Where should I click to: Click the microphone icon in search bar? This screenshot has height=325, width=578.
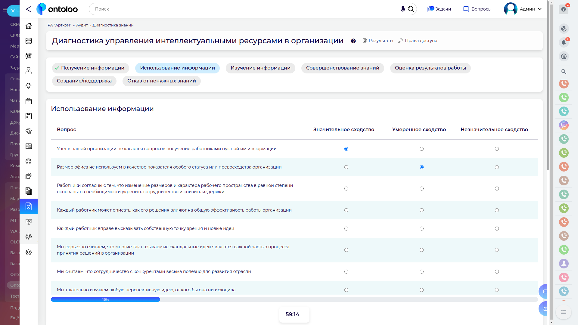coord(402,9)
